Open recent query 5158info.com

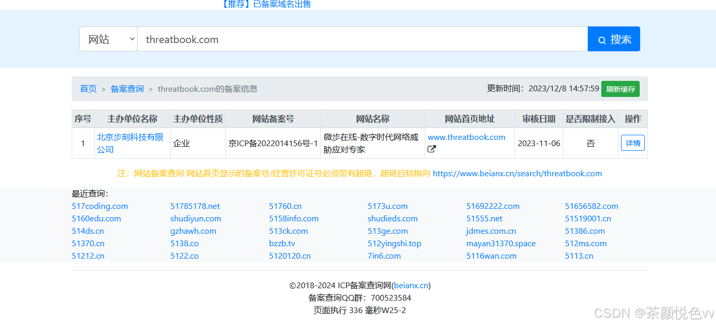point(294,219)
